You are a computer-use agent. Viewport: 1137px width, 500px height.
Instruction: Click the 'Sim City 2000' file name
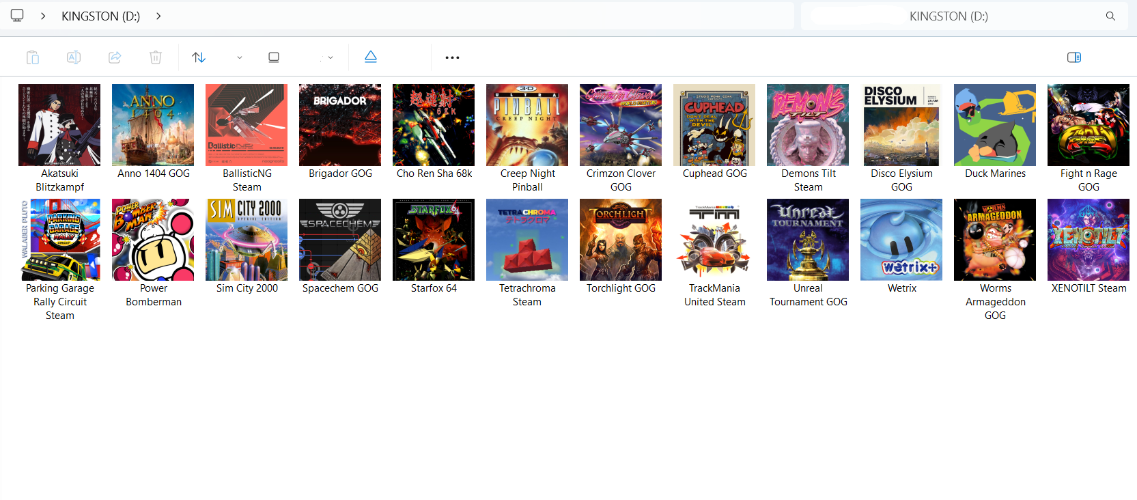[x=247, y=288]
